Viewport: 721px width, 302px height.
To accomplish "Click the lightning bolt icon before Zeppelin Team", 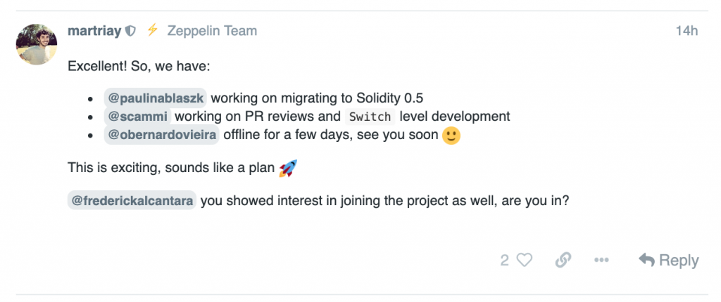I will pos(152,30).
